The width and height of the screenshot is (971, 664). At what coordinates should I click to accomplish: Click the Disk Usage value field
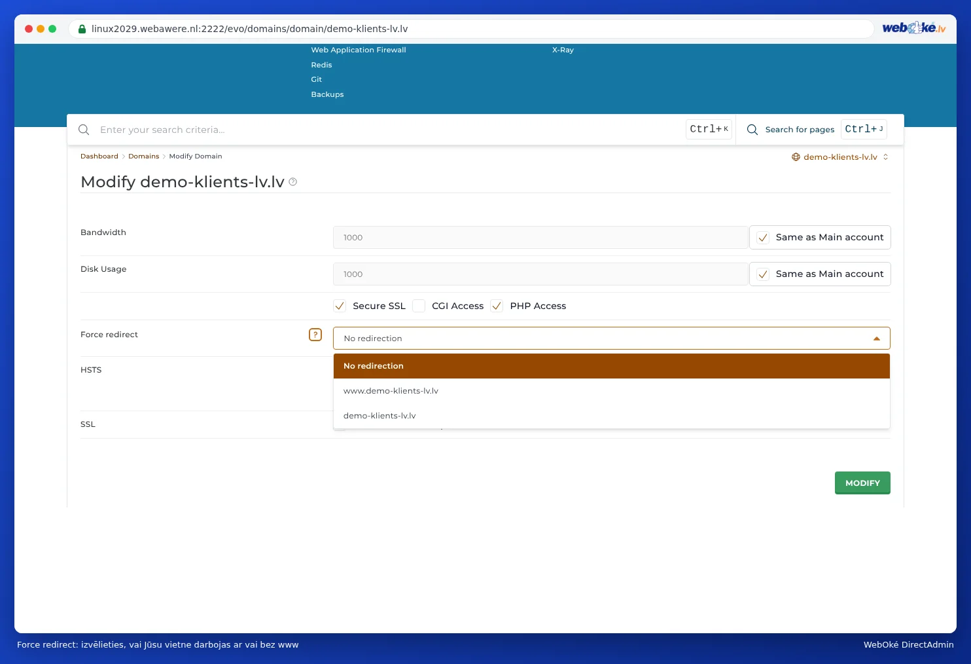point(540,274)
